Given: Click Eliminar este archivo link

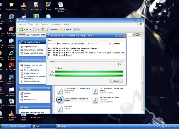Looking at the screenshot, I should (x=32, y=81).
